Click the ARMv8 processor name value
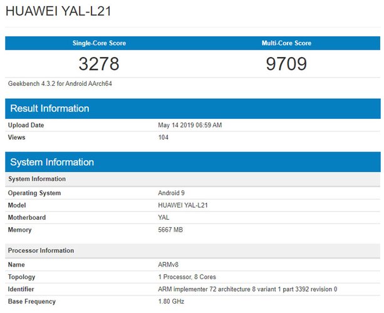 168,265
